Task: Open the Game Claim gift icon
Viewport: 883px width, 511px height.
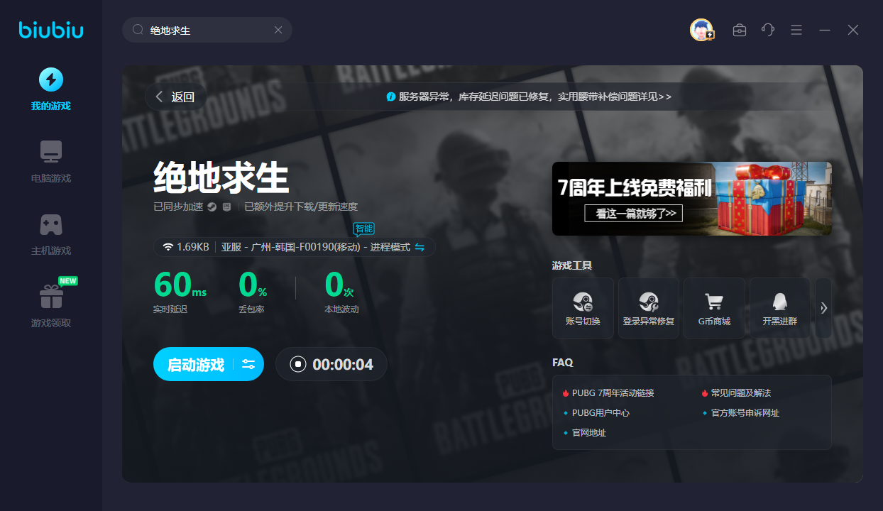Action: pos(51,296)
